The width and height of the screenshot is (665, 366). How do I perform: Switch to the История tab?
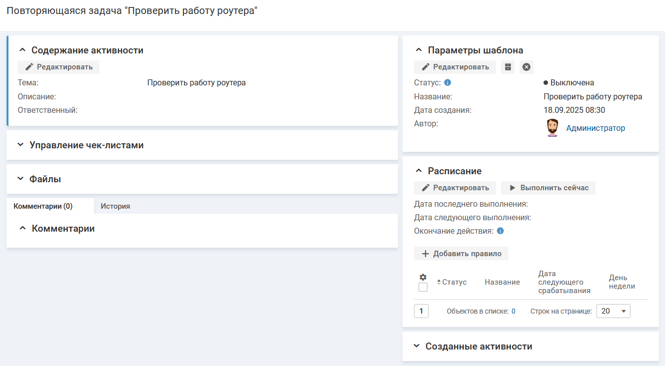[115, 206]
